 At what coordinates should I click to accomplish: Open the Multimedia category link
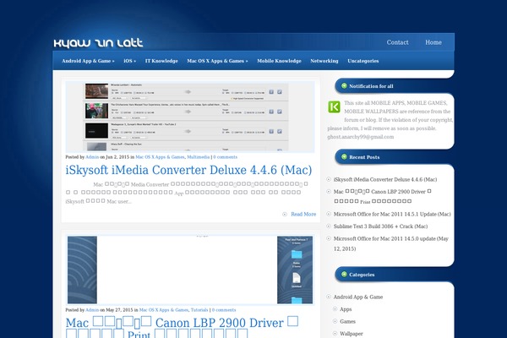(x=199, y=157)
